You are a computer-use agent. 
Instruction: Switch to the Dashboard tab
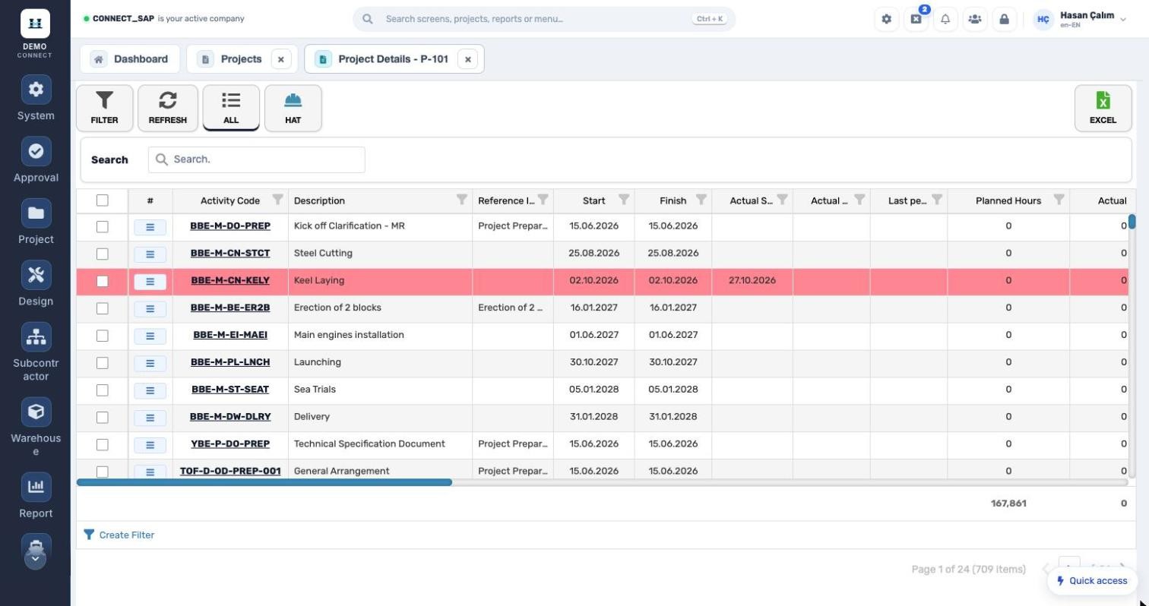(130, 59)
